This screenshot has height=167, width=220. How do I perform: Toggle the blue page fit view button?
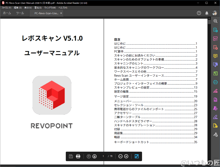(x=137, y=156)
